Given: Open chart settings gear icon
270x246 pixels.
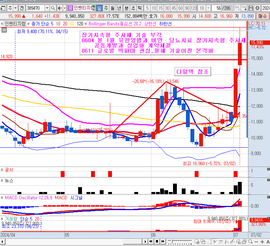Looking at the screenshot, I should 257,8.
